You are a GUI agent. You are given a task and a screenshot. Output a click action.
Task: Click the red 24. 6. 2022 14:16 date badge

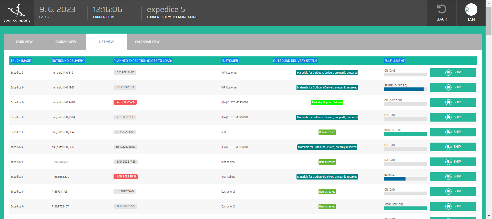125,102
